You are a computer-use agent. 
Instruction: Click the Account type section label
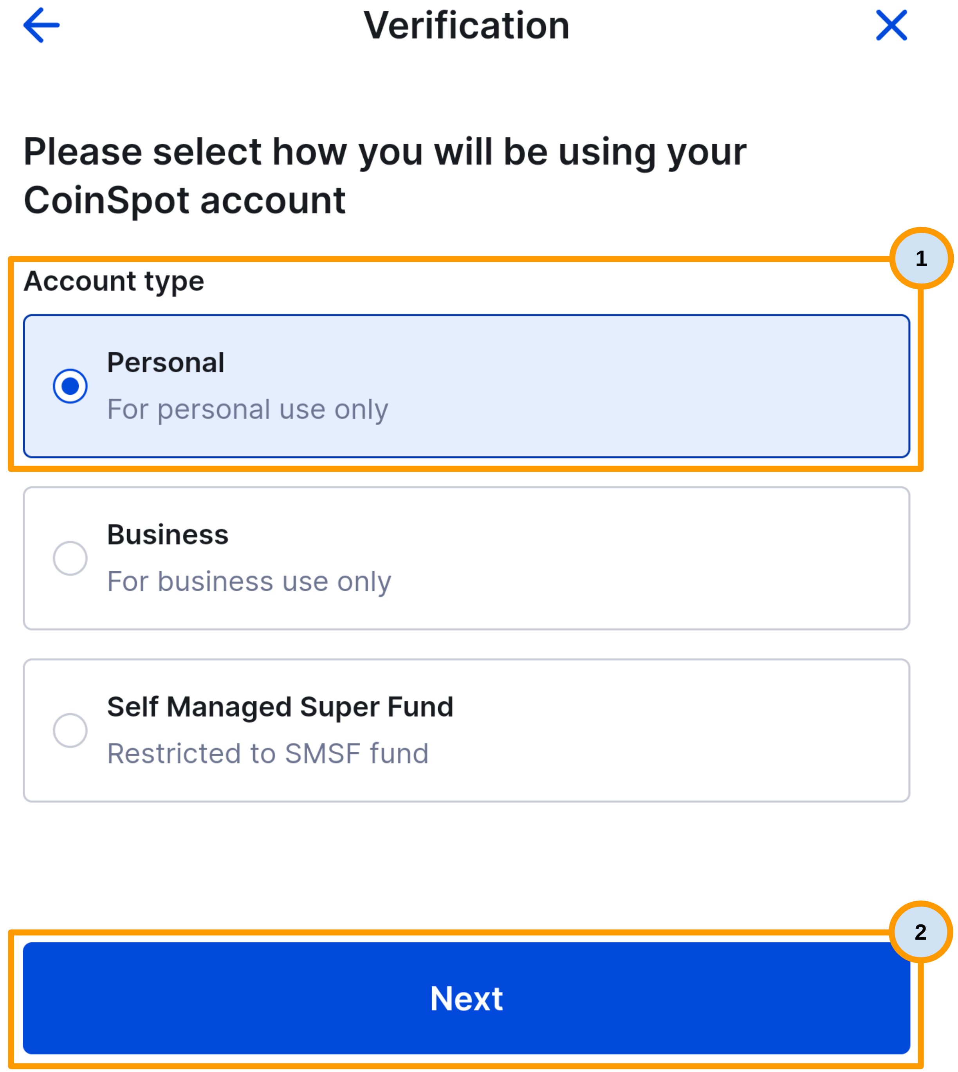(113, 281)
